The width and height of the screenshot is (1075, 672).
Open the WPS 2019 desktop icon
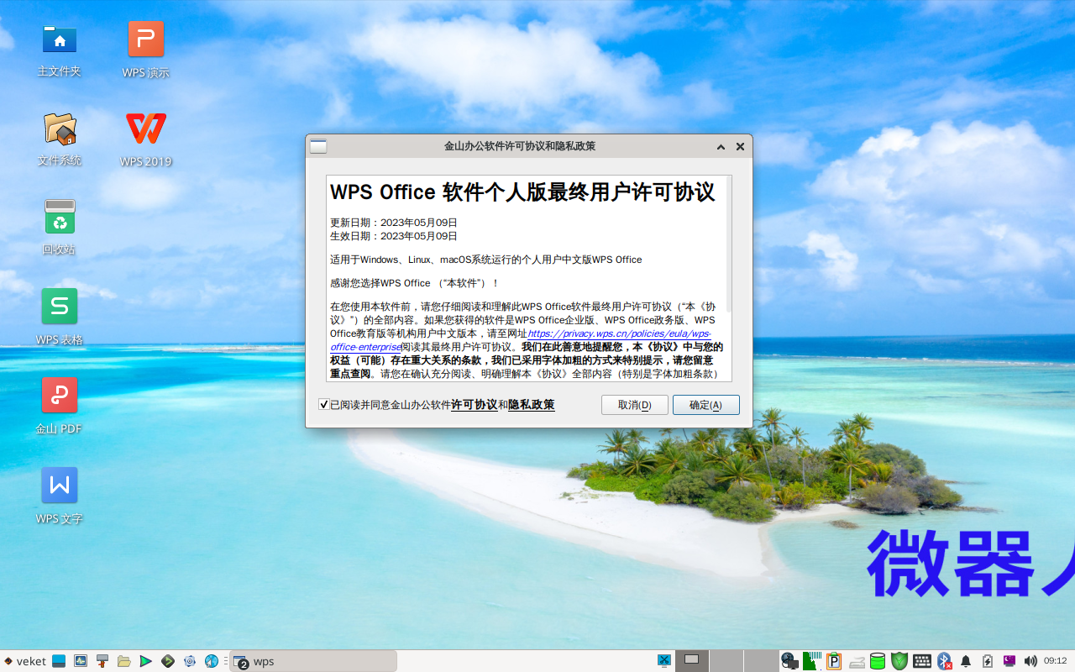[146, 138]
